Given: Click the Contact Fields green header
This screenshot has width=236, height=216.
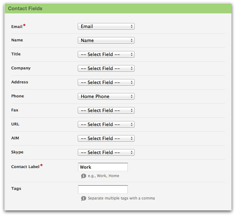Looking at the screenshot, I should (x=118, y=9).
